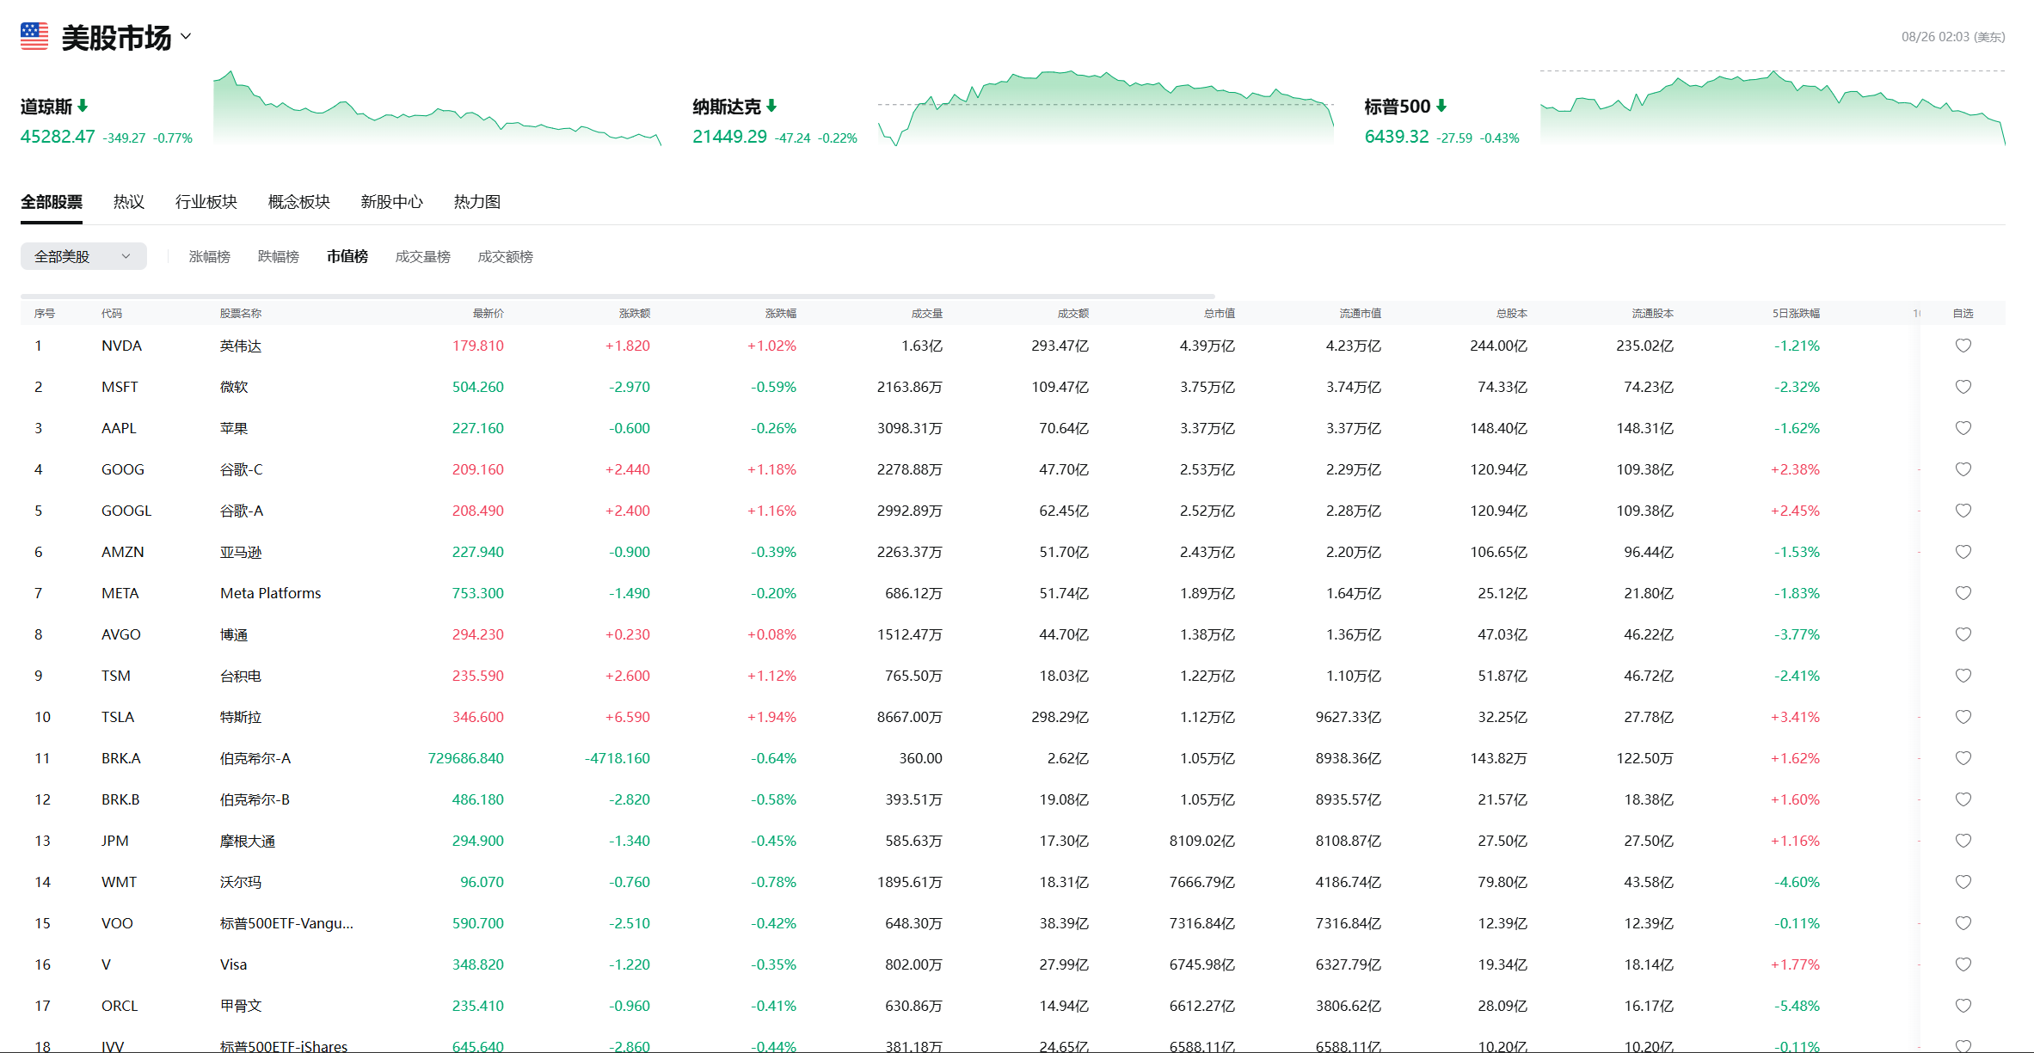The width and height of the screenshot is (2034, 1053).
Task: Click 沃尔玛 stock name
Action: [241, 882]
